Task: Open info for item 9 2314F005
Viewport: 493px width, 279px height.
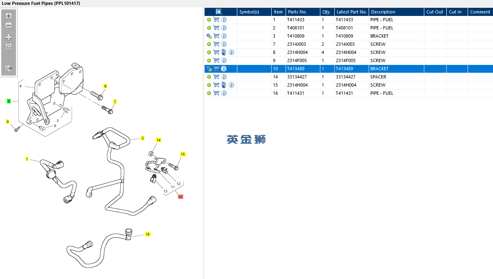Action: [224, 60]
